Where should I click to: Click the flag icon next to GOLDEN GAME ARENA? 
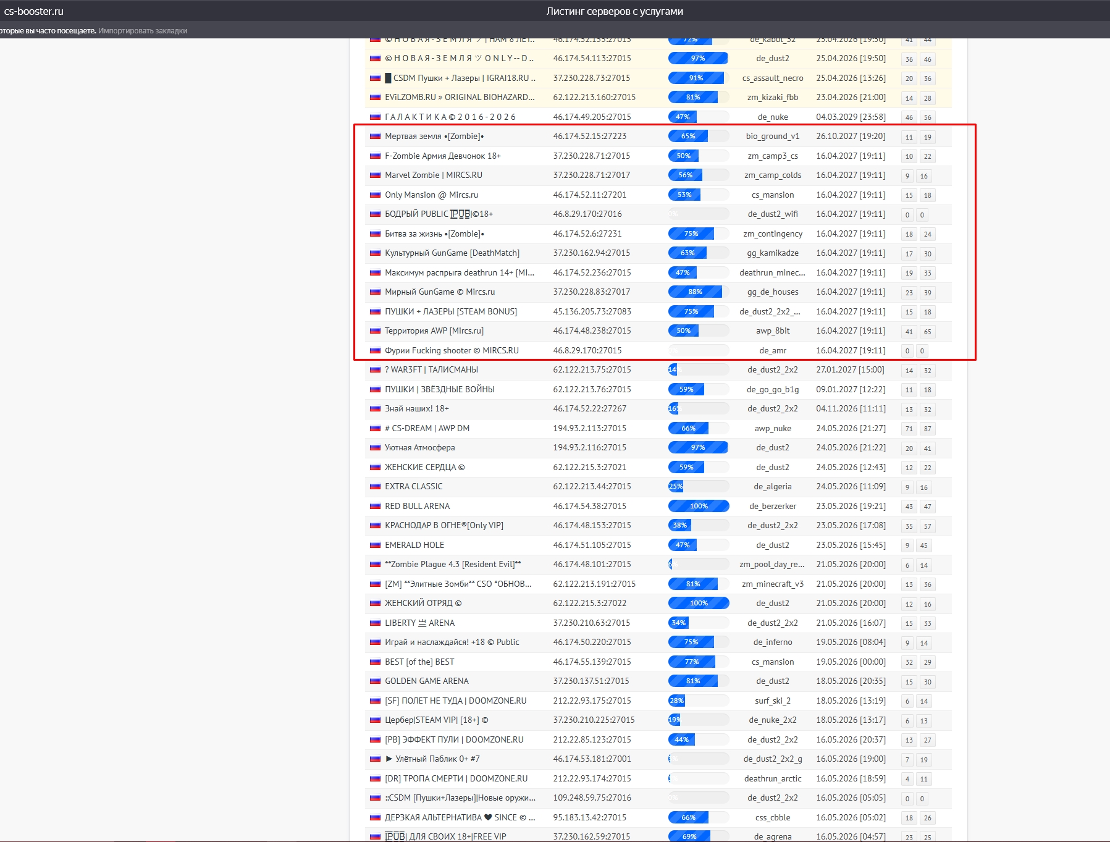pyautogui.click(x=375, y=681)
